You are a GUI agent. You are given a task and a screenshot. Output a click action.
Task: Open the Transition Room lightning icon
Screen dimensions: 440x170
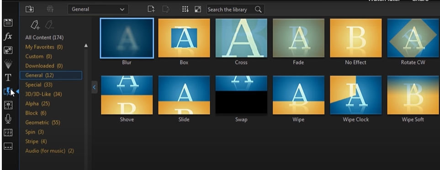[8, 91]
